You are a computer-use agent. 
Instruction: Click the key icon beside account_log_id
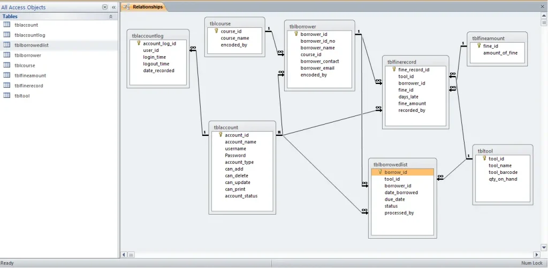point(139,43)
